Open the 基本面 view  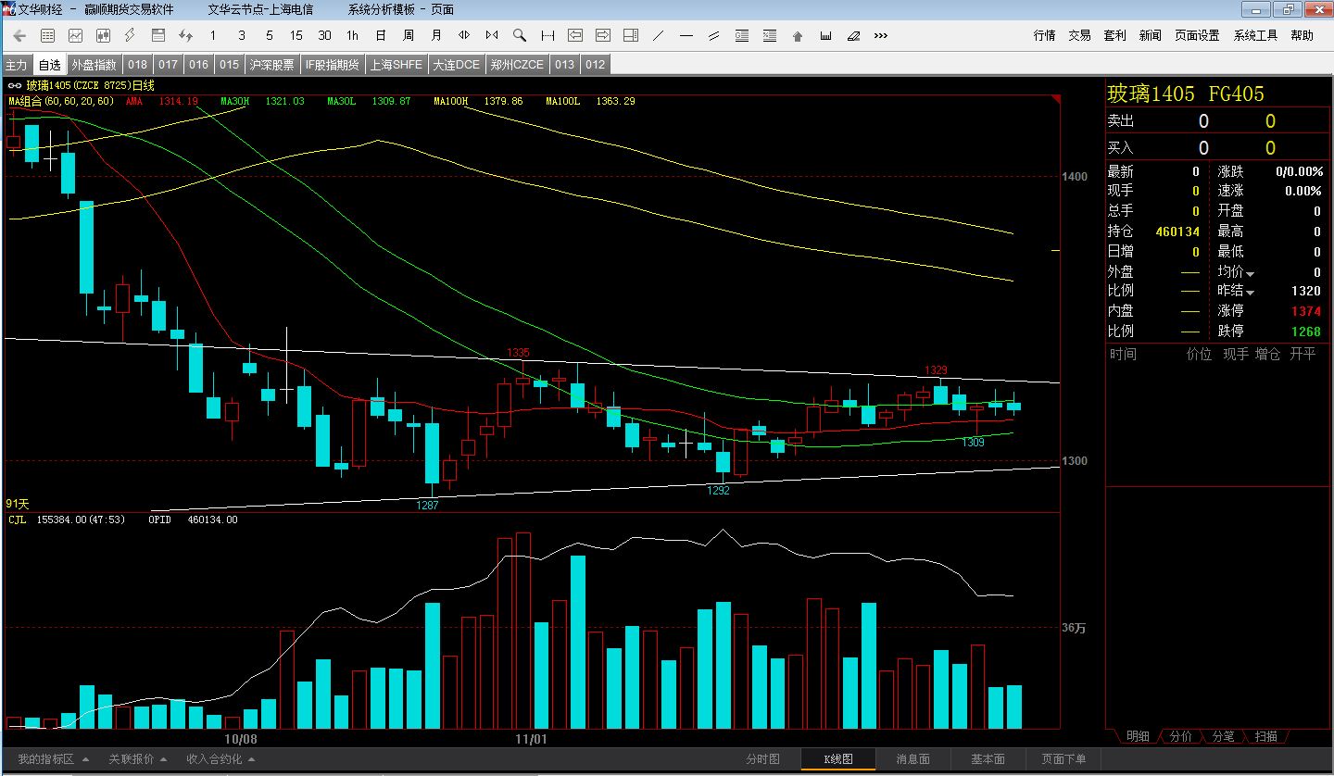tap(988, 759)
